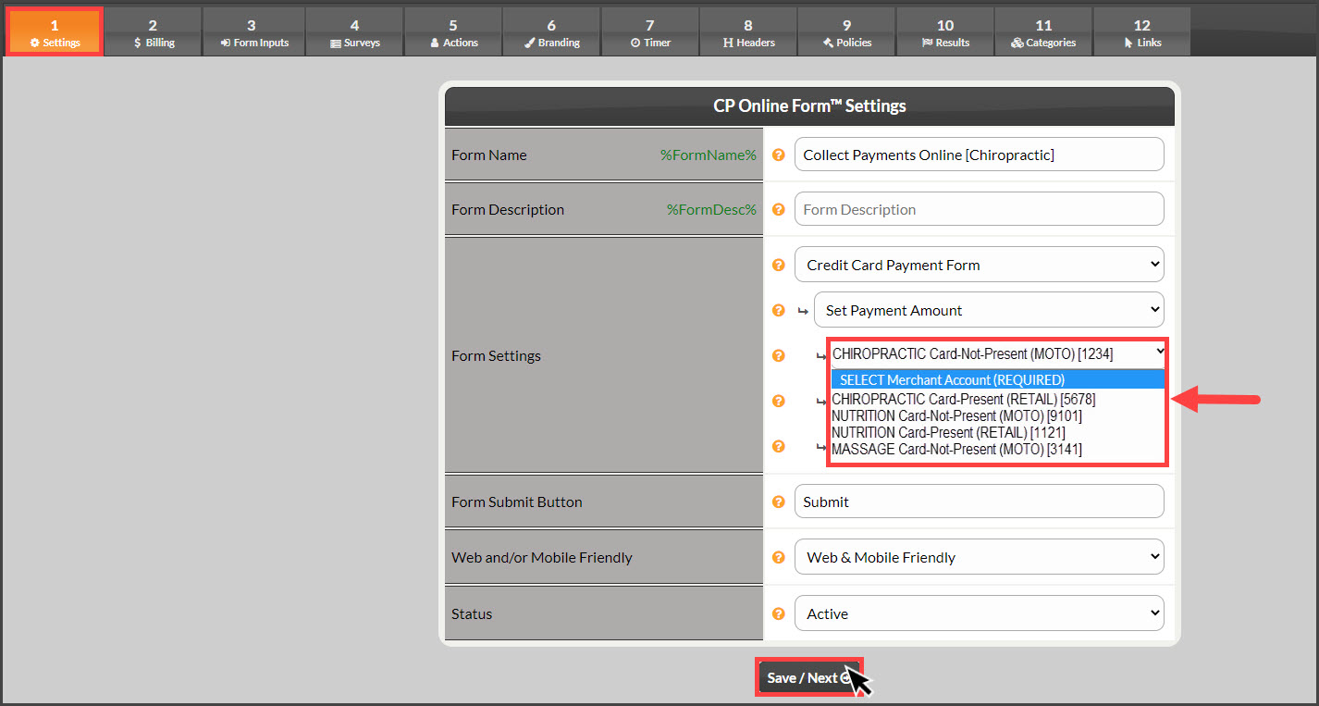Open the Policies tab
Image resolution: width=1319 pixels, height=706 pixels.
[846, 32]
